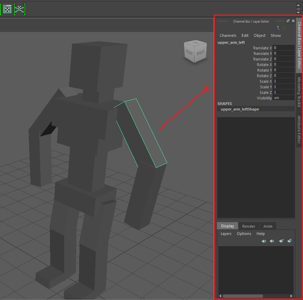Viewport: 303px width, 300px height.
Task: Click the bracketed crossed-arrows UV shelf icon
Action: coord(20,9)
